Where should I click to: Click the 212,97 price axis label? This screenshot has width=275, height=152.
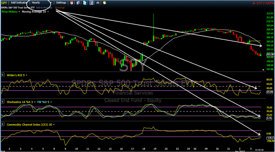click(x=270, y=13)
